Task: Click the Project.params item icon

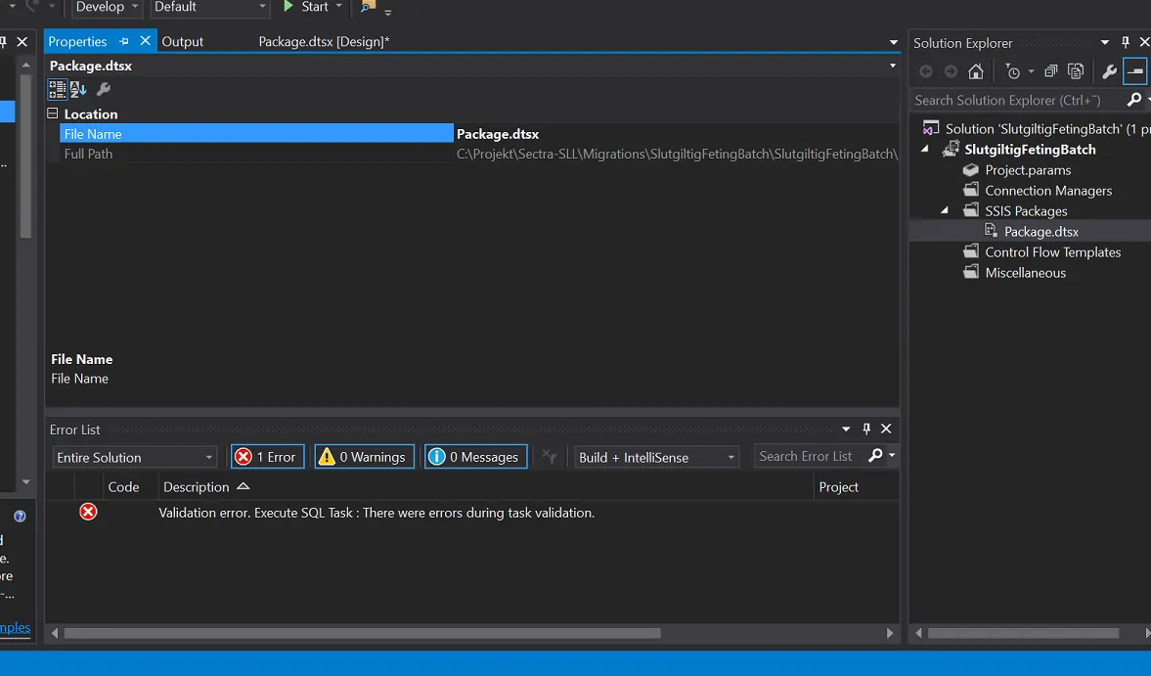Action: (x=971, y=169)
